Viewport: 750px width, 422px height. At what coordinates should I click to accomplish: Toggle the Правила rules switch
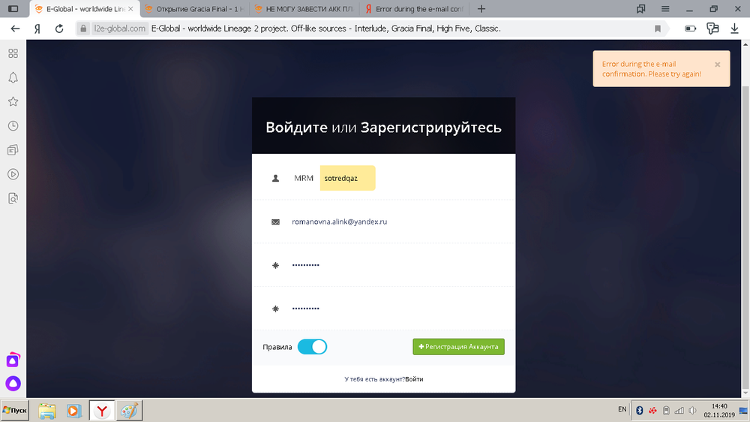pyautogui.click(x=312, y=347)
